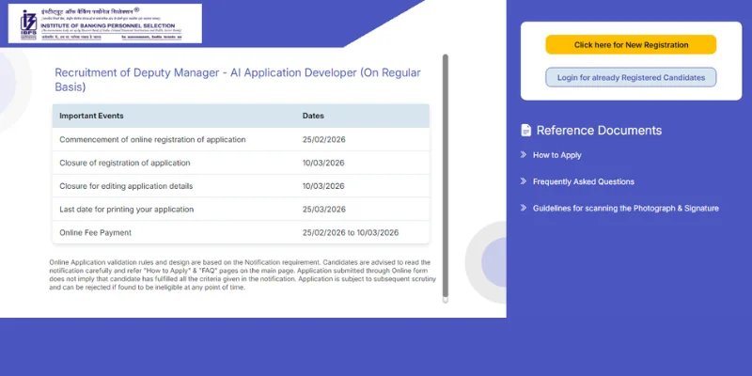Open the How to Apply link

coord(556,154)
